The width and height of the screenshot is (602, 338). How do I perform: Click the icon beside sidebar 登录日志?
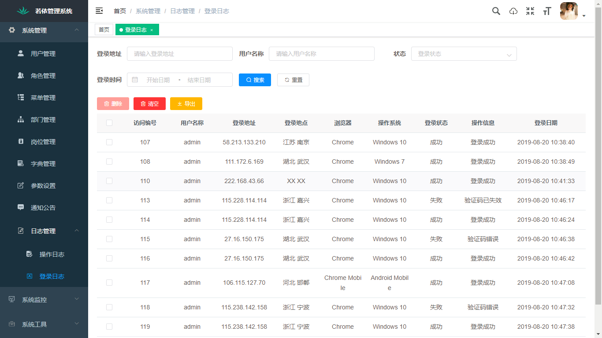30,276
